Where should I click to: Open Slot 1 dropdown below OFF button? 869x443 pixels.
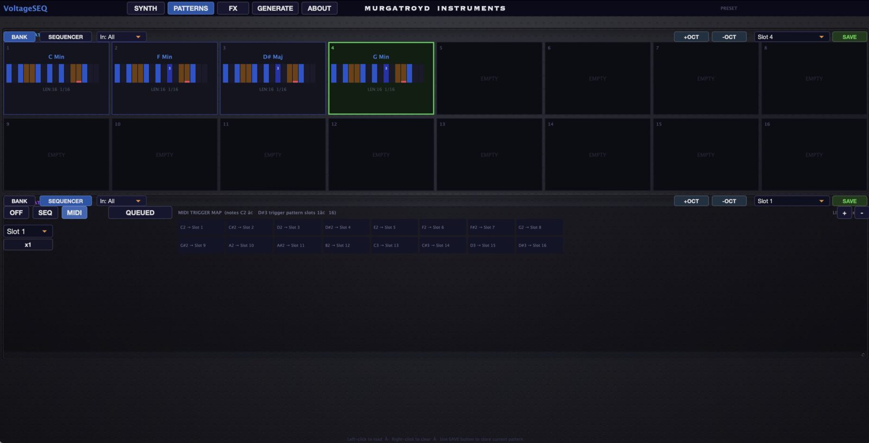28,231
